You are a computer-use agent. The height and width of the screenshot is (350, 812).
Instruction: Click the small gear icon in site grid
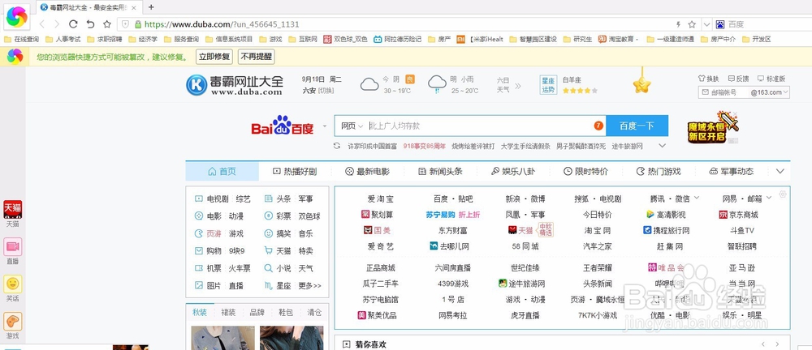783,194
